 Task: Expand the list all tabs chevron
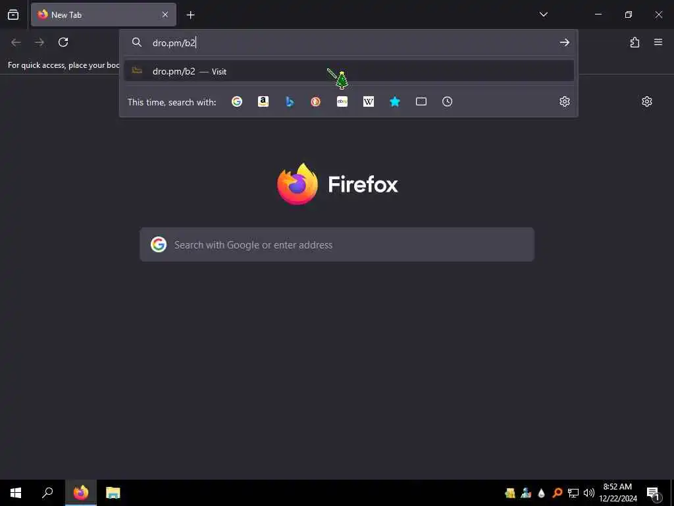[x=543, y=14]
